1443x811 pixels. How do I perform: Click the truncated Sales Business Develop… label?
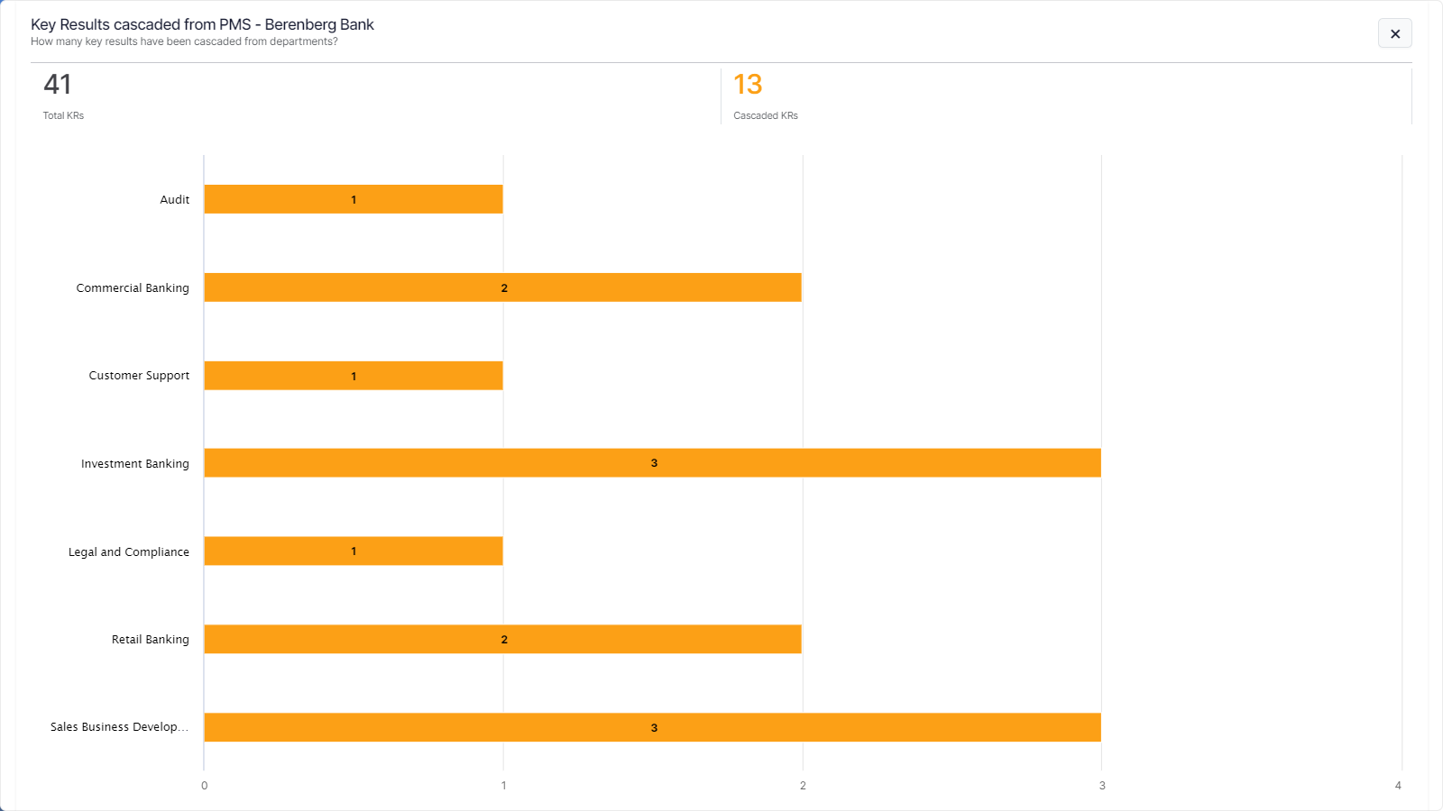[x=119, y=727]
